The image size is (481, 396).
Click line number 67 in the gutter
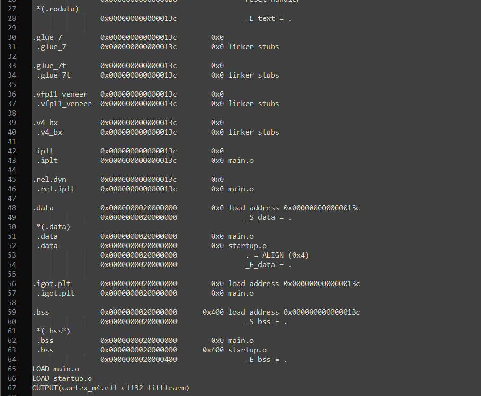(12, 388)
